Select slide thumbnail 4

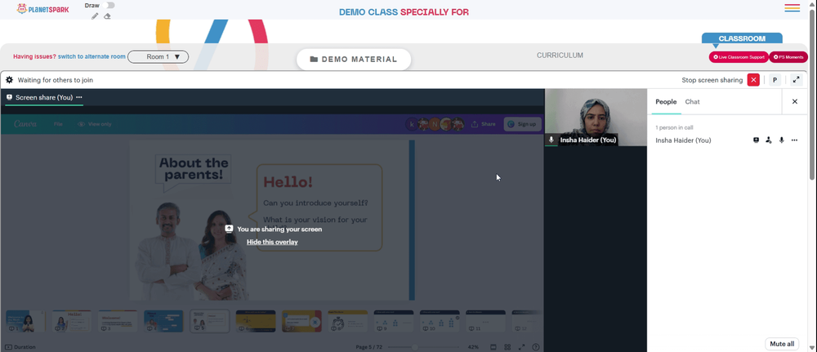point(163,321)
